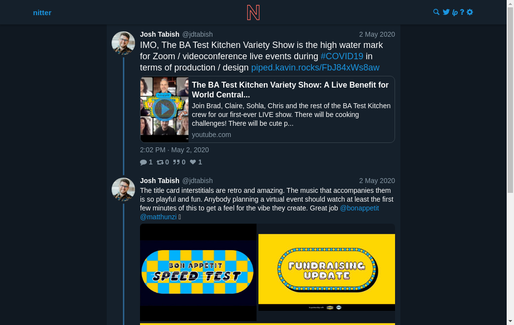Open the @matthunzi mention

[x=158, y=217]
